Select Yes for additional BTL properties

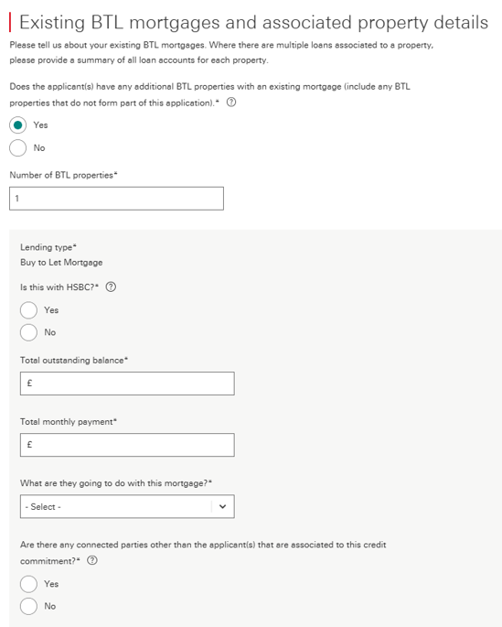click(x=18, y=125)
